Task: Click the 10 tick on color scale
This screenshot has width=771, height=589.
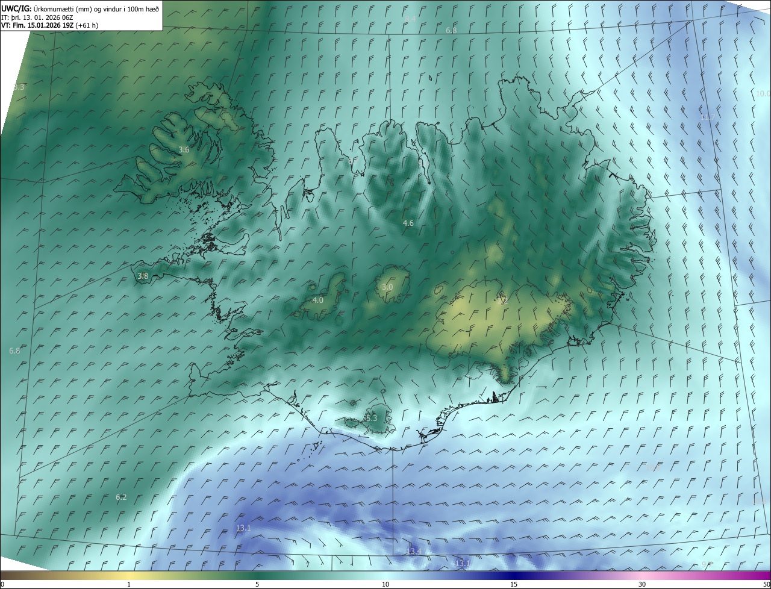Action: (385, 584)
